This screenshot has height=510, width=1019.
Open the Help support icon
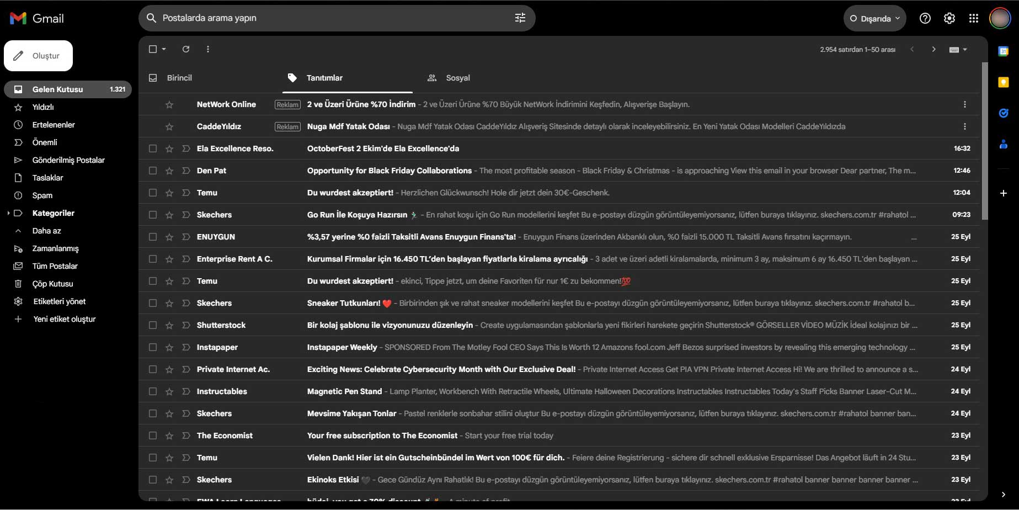click(x=925, y=18)
